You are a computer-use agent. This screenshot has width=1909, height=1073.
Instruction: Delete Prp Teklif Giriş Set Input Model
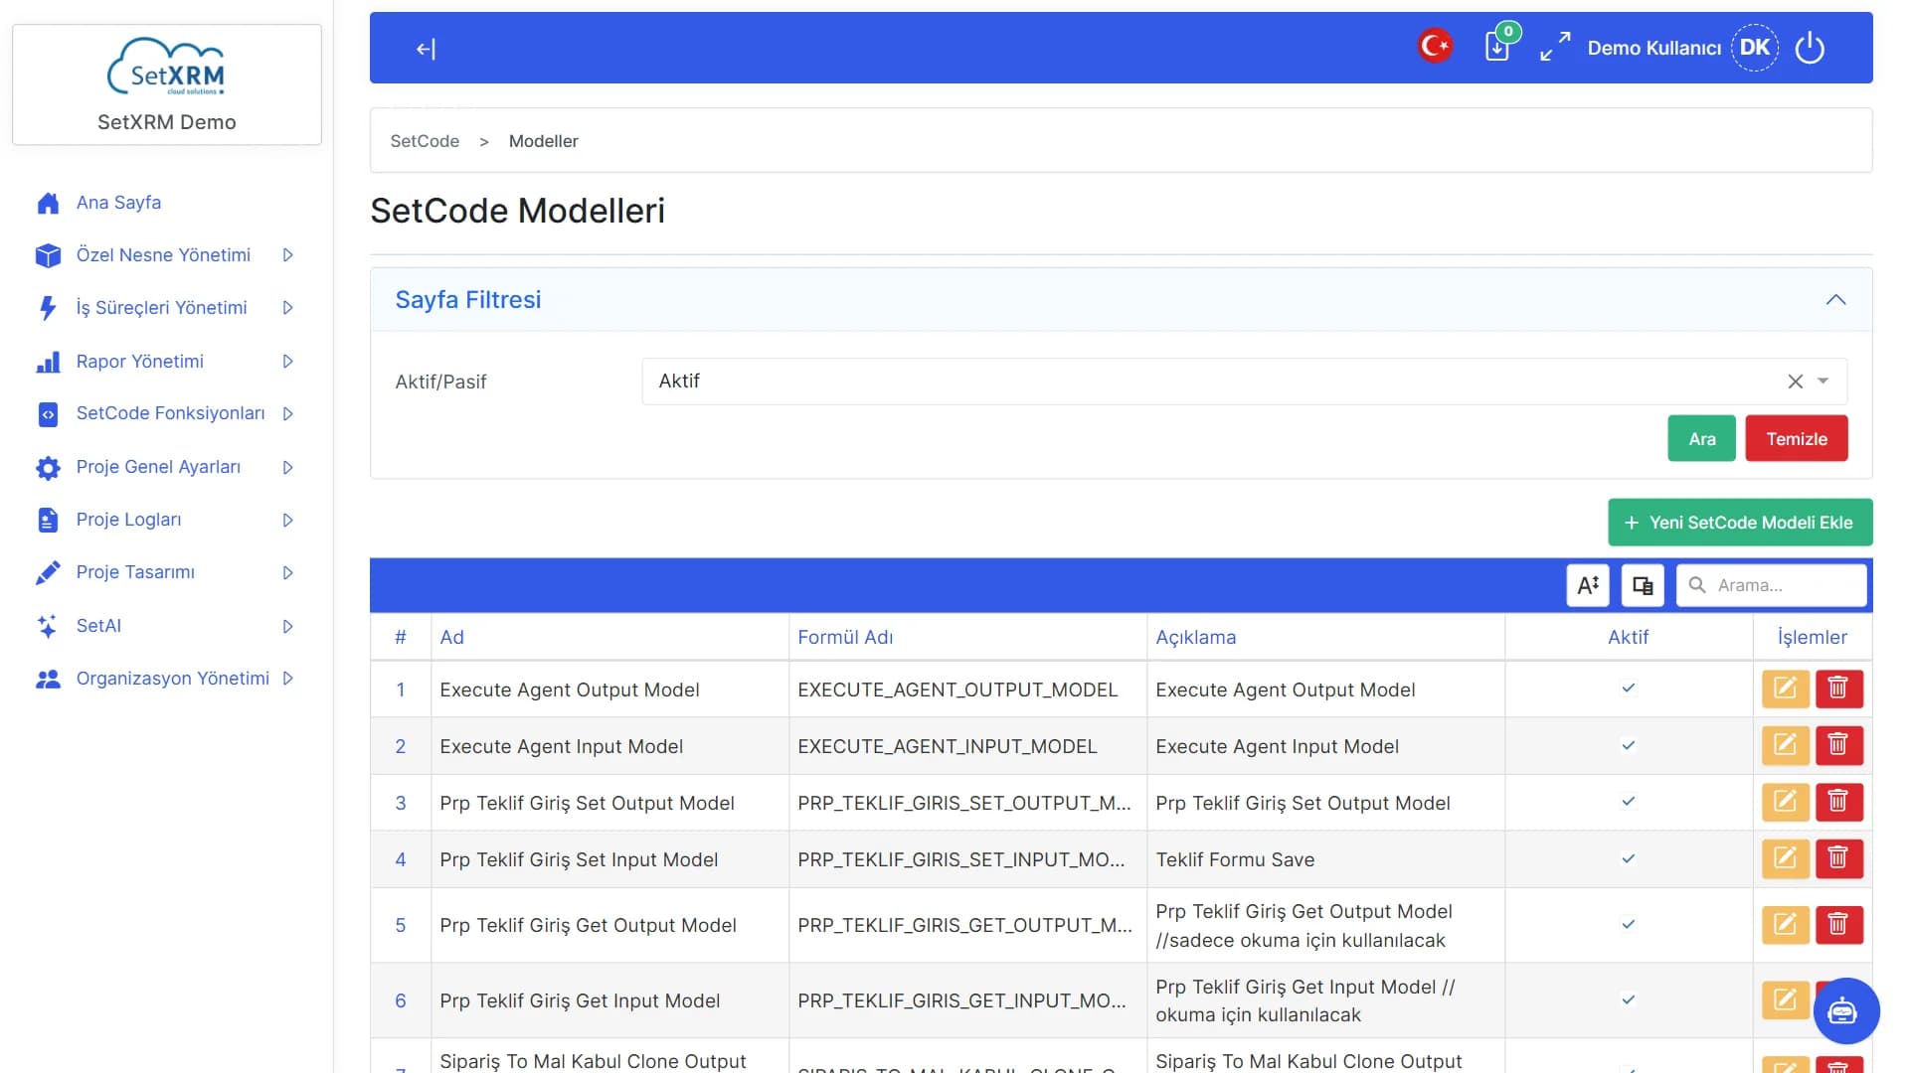[1838, 858]
